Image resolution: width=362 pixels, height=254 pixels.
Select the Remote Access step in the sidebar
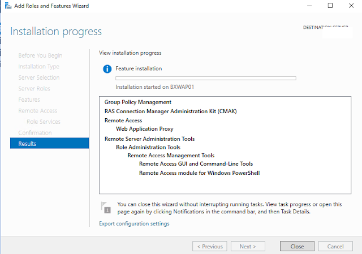click(x=38, y=111)
